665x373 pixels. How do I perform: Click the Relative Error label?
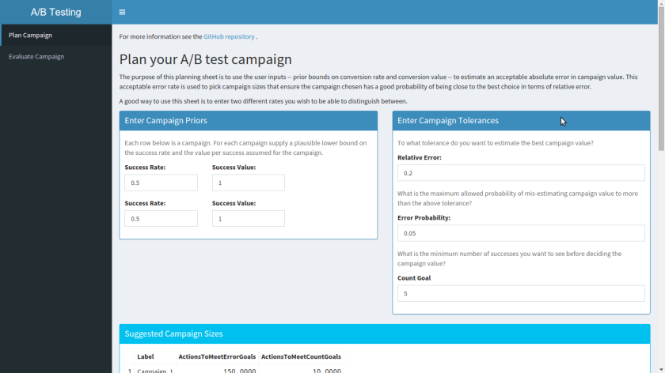click(420, 157)
